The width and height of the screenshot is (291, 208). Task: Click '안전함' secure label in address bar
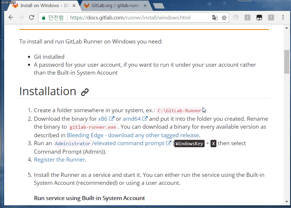click(56, 18)
